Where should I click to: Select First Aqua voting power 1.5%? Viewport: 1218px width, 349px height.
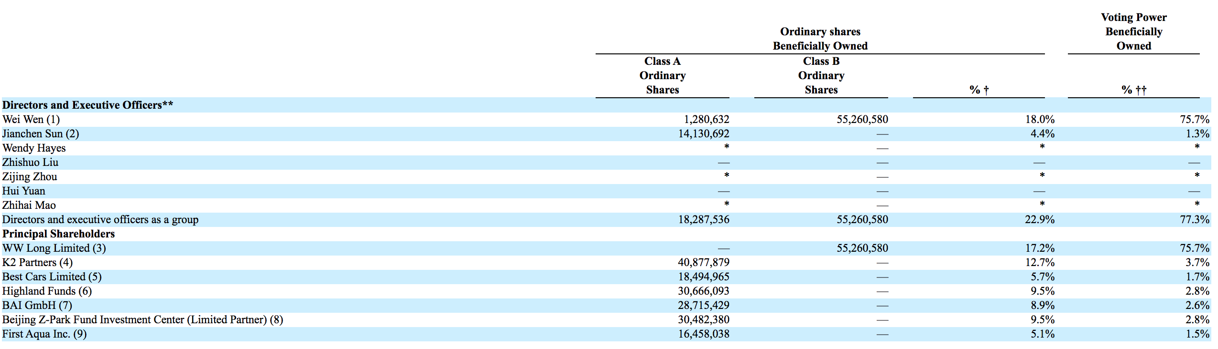[1197, 334]
